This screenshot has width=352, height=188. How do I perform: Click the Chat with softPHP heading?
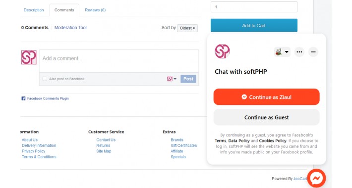pyautogui.click(x=241, y=71)
